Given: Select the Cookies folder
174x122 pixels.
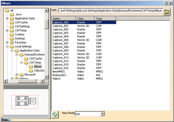Looking at the screenshot, I should click(x=17, y=34).
